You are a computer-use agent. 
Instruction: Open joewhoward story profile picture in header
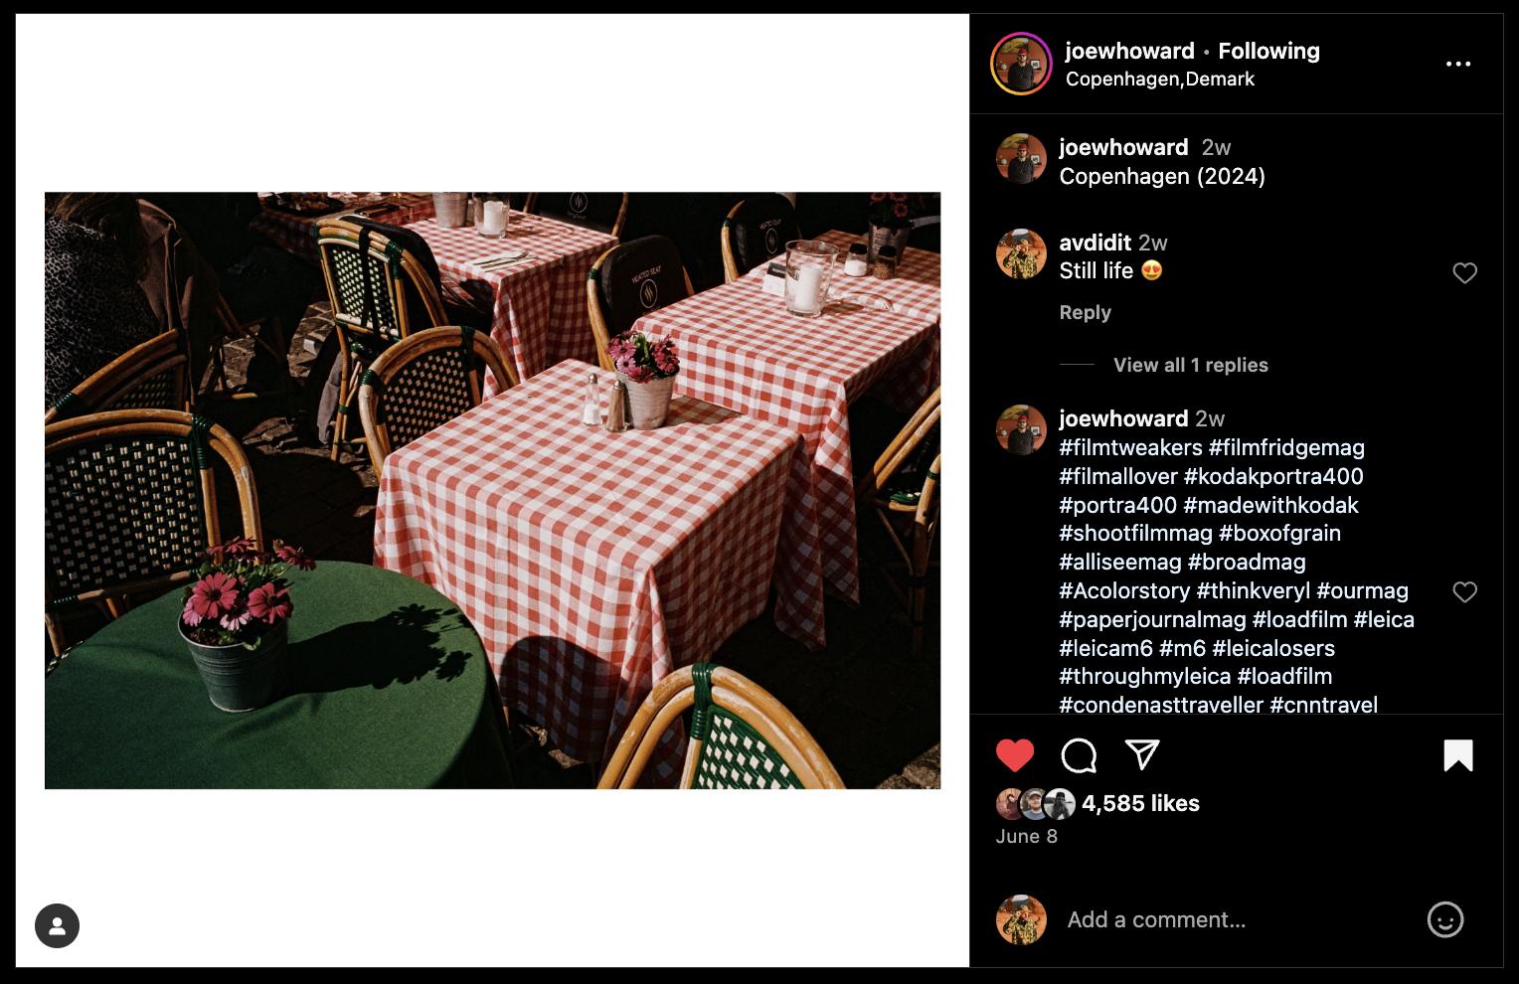coord(1021,64)
